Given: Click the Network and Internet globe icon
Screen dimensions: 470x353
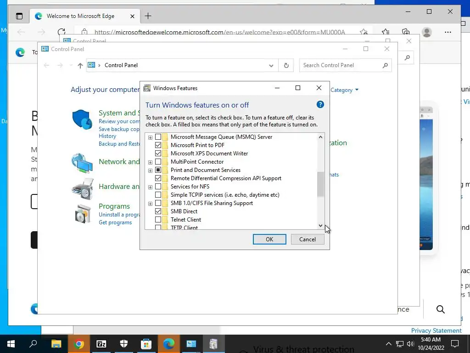Looking at the screenshot, I should [x=82, y=163].
